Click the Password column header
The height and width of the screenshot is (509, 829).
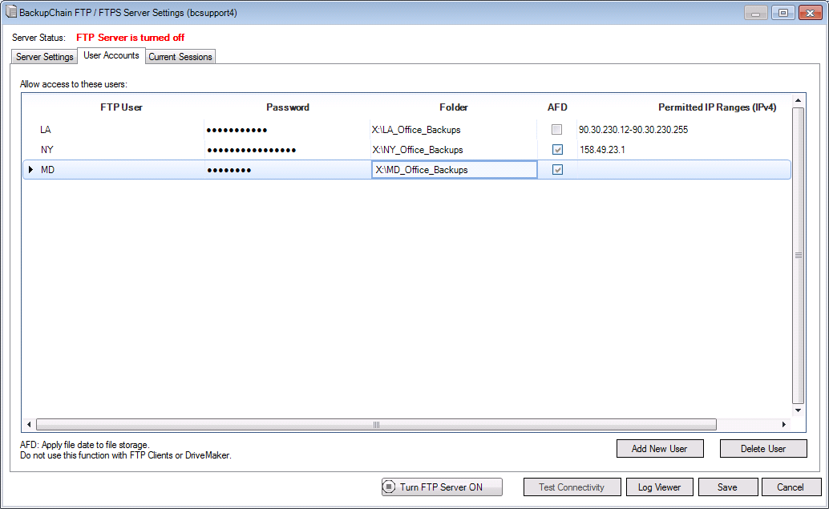tap(288, 107)
